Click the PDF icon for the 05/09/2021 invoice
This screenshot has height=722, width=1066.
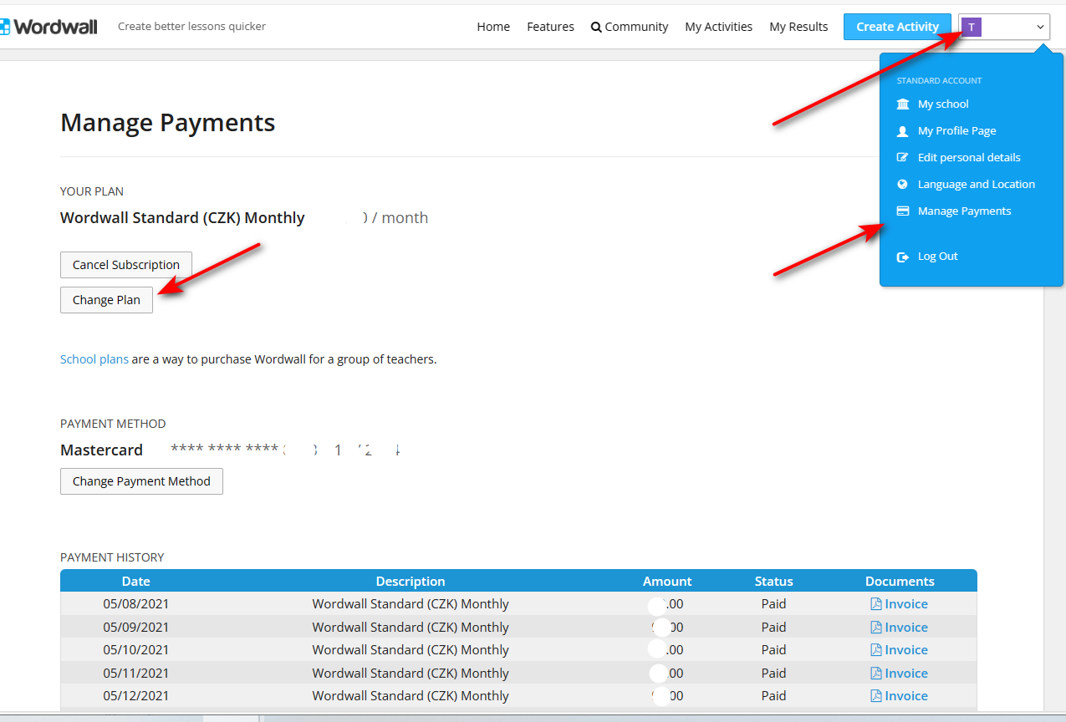point(876,628)
